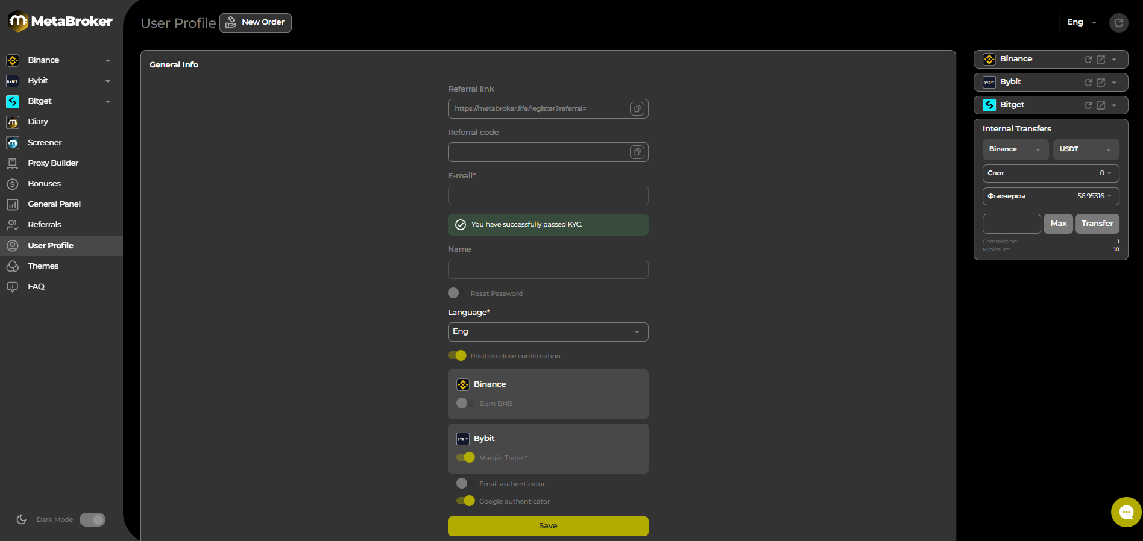The width and height of the screenshot is (1143, 541).
Task: Open the live chat support bubble
Action: click(1126, 512)
